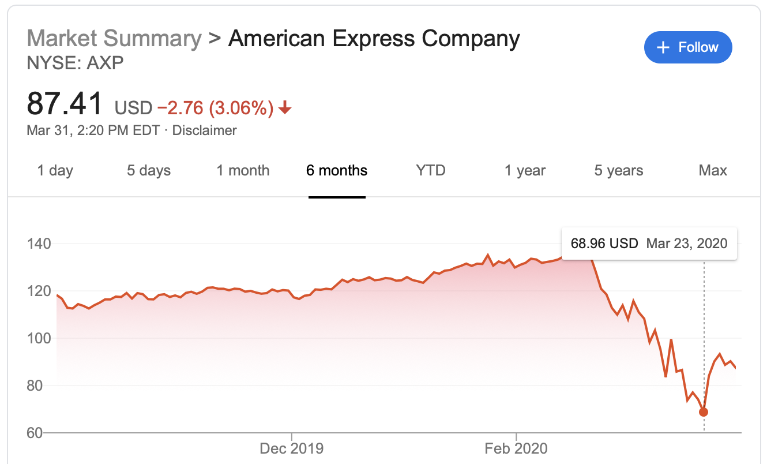The height and width of the screenshot is (464, 767).
Task: Click the red downward arrow price indicator
Action: pyautogui.click(x=284, y=108)
